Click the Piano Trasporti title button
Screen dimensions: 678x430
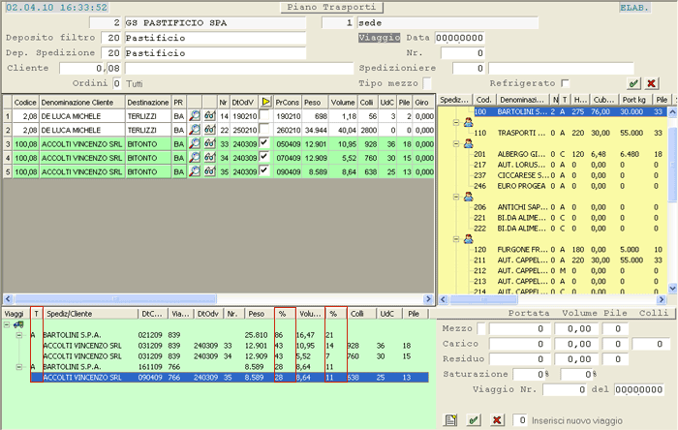(331, 8)
